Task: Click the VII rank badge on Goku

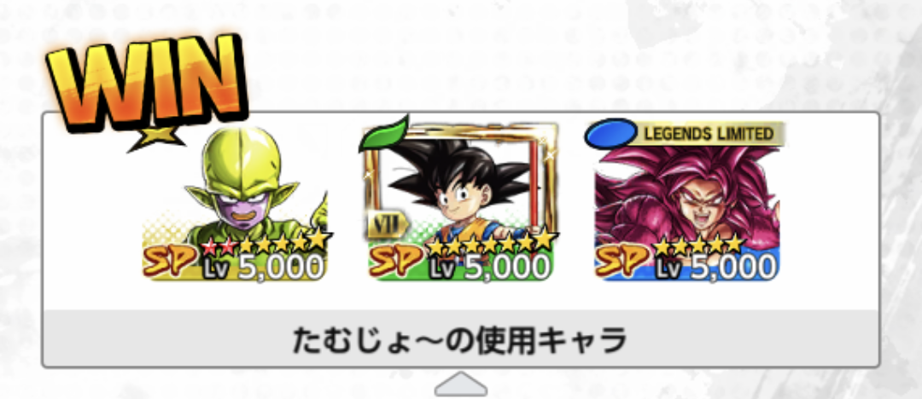Action: pos(388,224)
